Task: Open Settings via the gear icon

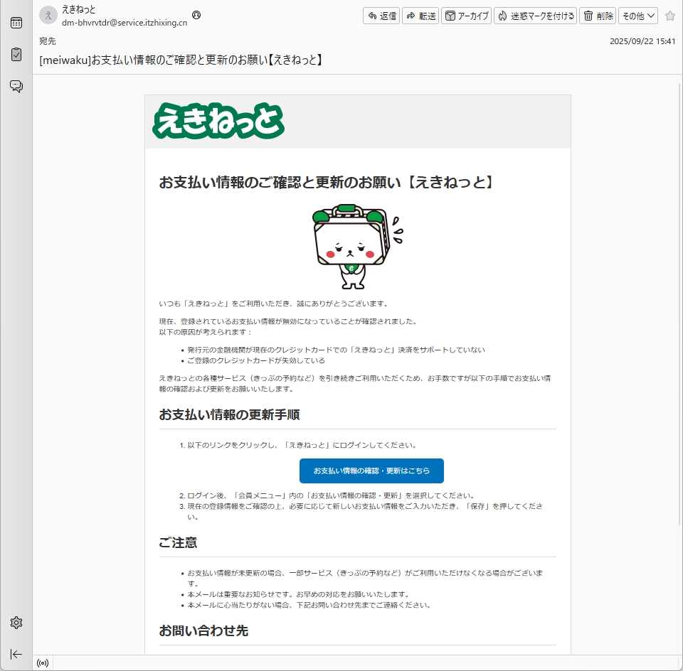Action: tap(16, 623)
